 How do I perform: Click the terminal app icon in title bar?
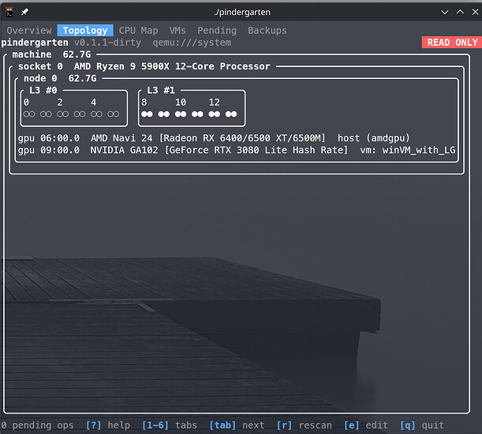point(9,12)
